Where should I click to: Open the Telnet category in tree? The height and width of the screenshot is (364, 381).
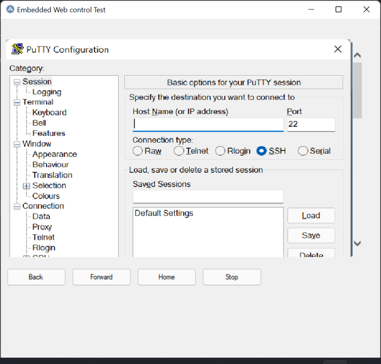tap(44, 237)
